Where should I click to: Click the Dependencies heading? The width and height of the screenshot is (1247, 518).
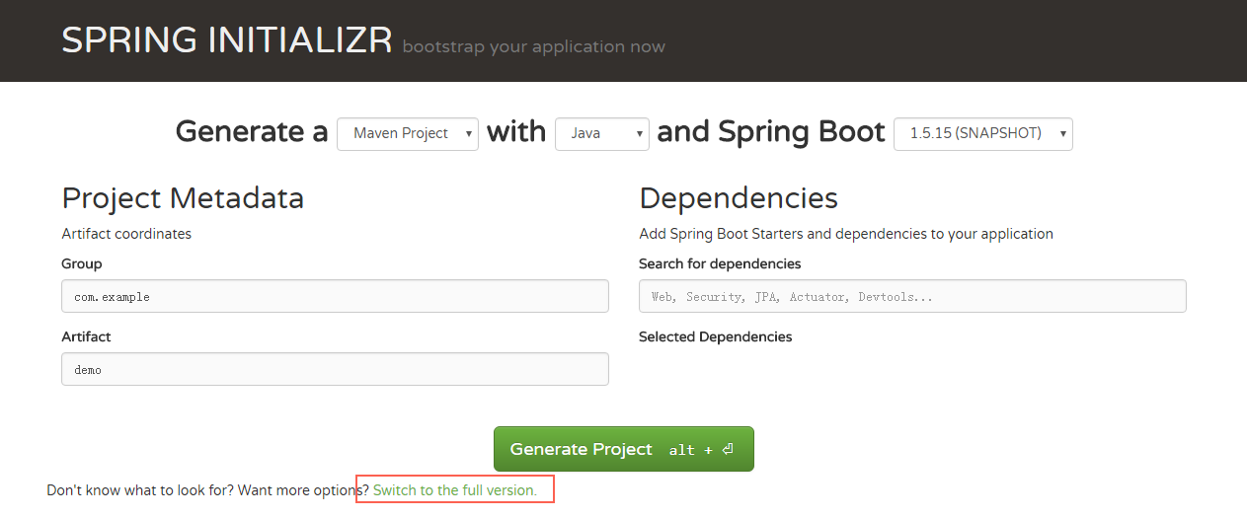pos(739,198)
